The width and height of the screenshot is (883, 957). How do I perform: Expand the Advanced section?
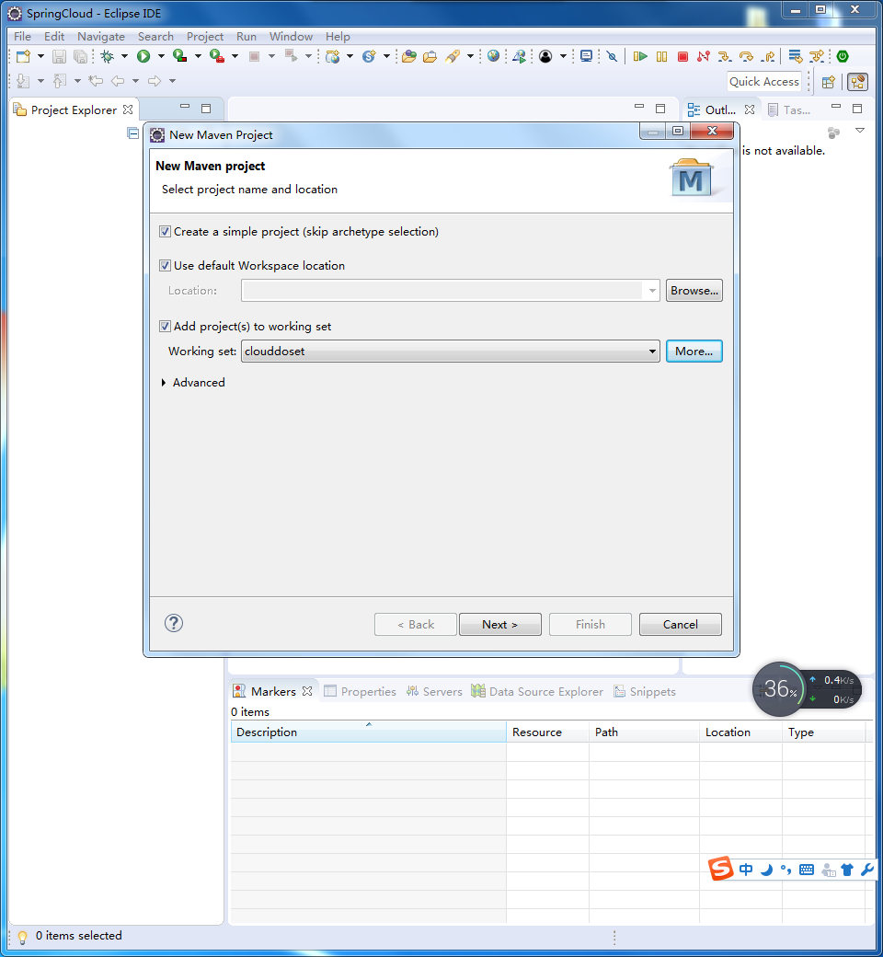pos(164,383)
